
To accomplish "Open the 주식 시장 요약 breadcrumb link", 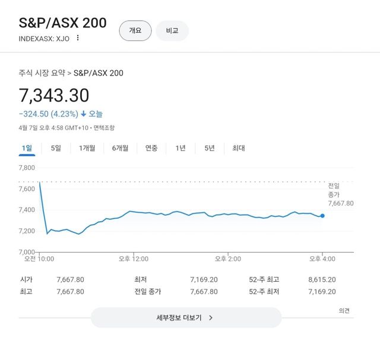I will click(x=42, y=73).
